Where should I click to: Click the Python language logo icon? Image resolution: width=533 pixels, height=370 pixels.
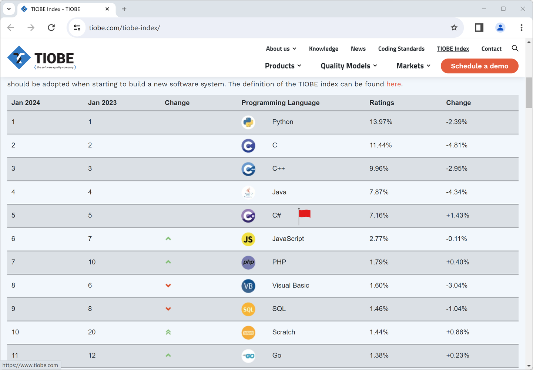(x=248, y=122)
